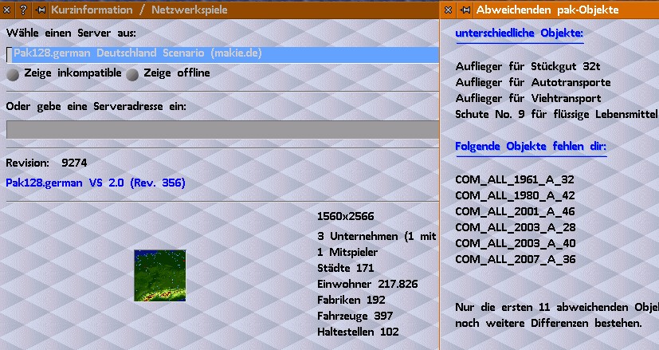Select Schute No. 9 flüssige Lebensmittel entry

click(x=556, y=114)
